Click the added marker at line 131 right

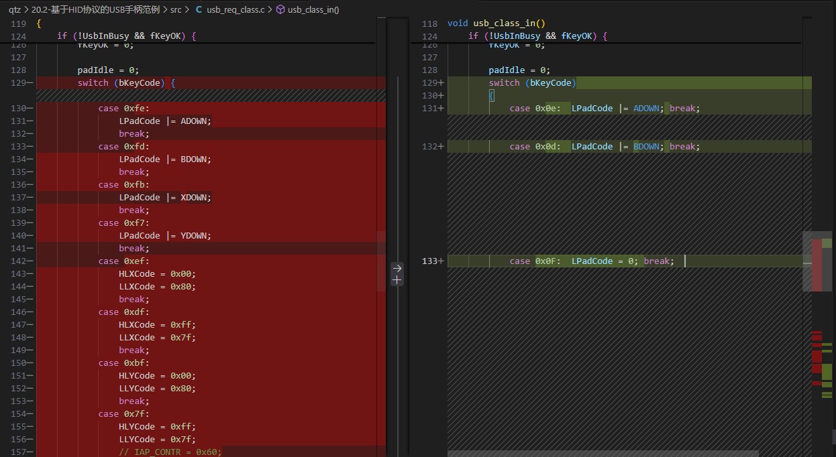tap(441, 109)
